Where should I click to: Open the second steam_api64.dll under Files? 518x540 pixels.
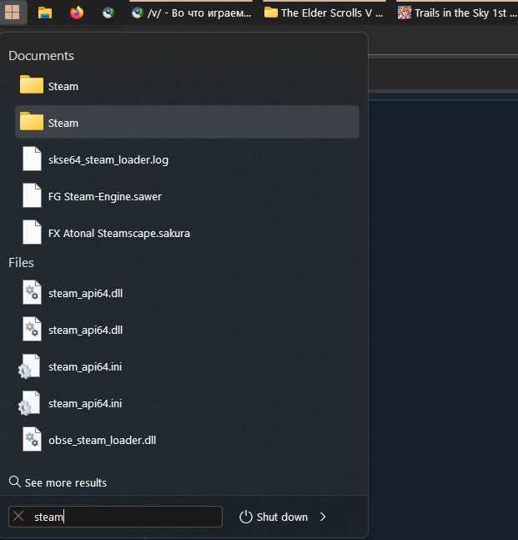187,330
